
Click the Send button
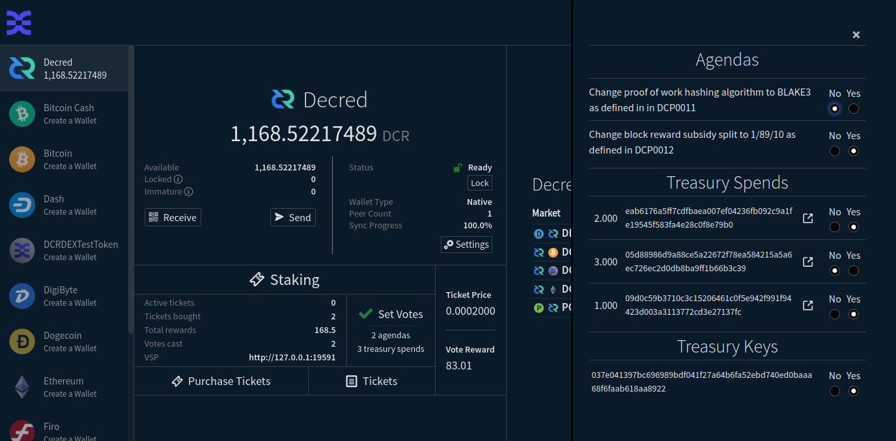coord(292,217)
